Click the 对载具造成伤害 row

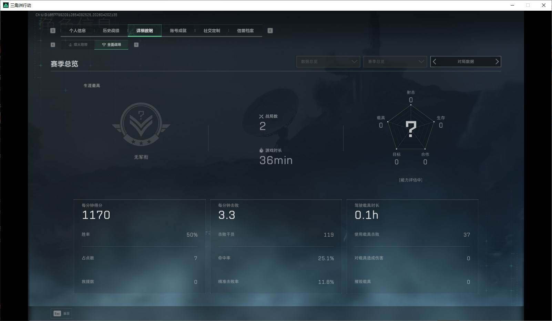tap(412, 258)
